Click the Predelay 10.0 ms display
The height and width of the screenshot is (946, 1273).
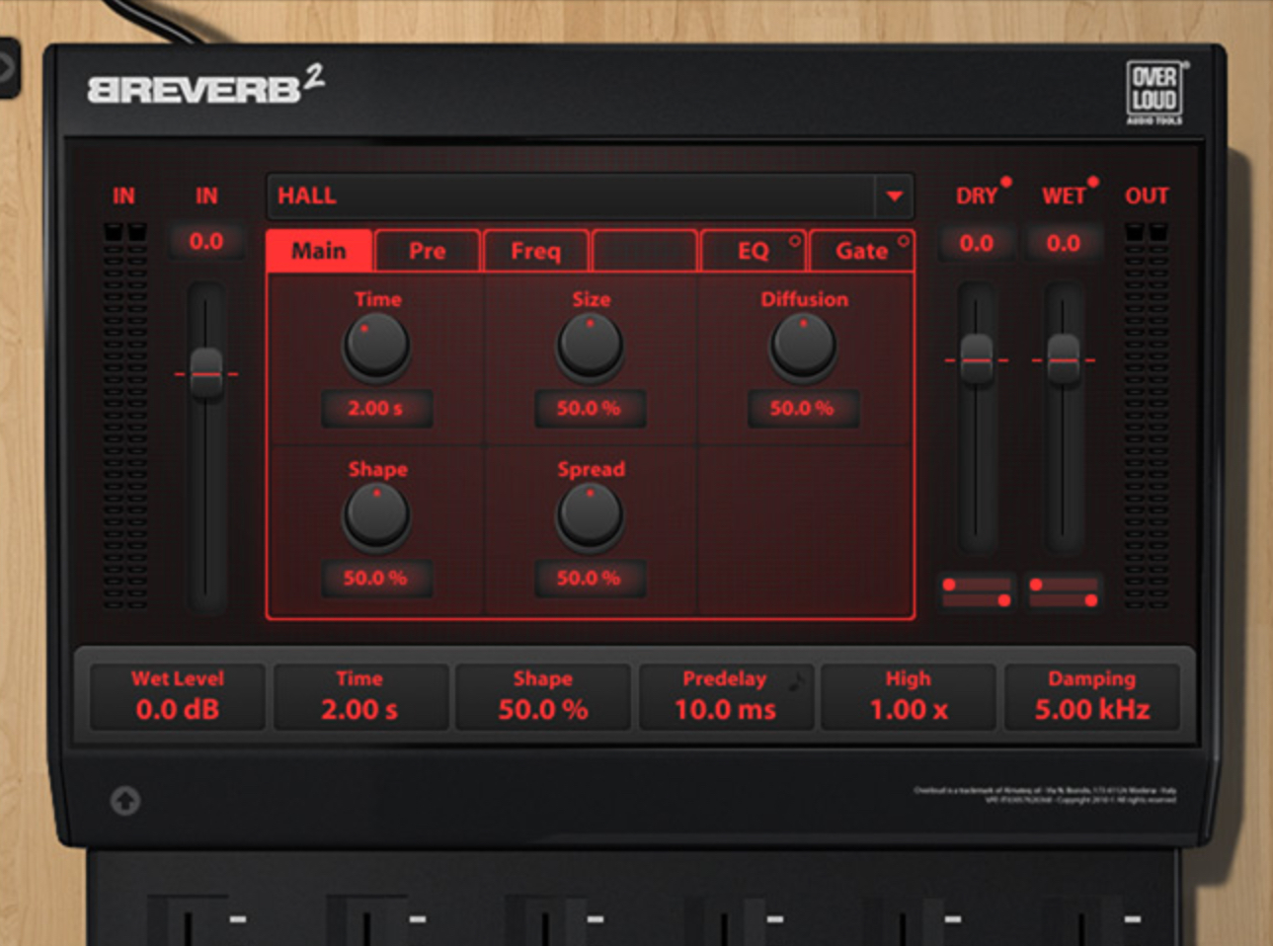pyautogui.click(x=726, y=697)
